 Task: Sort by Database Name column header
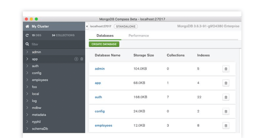108,55
